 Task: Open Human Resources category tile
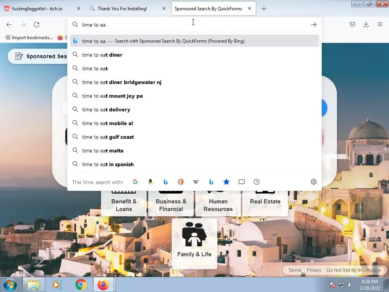(x=218, y=203)
